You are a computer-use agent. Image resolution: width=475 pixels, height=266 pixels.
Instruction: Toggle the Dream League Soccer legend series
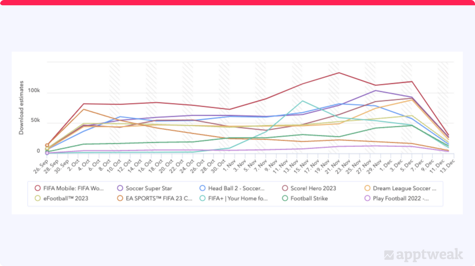click(x=401, y=188)
